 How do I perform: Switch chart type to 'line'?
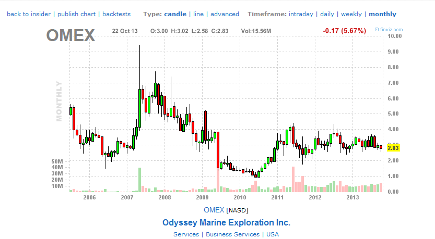tap(198, 14)
